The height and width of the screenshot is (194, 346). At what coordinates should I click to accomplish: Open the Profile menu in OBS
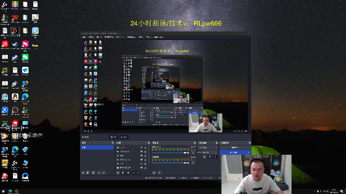point(121,37)
